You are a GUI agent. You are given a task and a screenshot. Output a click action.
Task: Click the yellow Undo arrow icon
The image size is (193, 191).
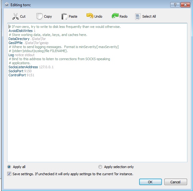click(x=90, y=16)
